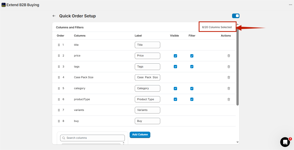The width and height of the screenshot is (294, 150).
Task: Remove the tags column via trash icon
Action: click(x=229, y=66)
